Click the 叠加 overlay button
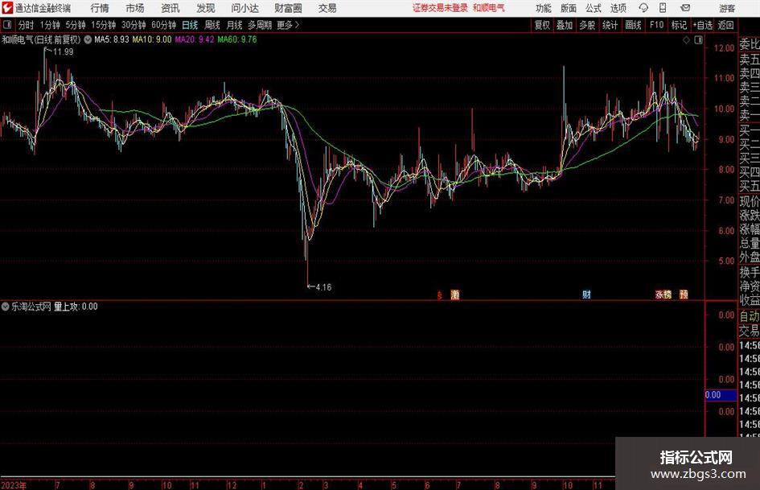760x490 pixels. click(565, 25)
